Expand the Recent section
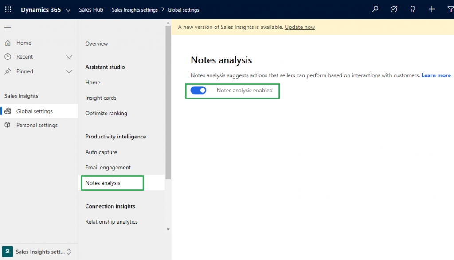The height and width of the screenshot is (260, 454). (69, 57)
